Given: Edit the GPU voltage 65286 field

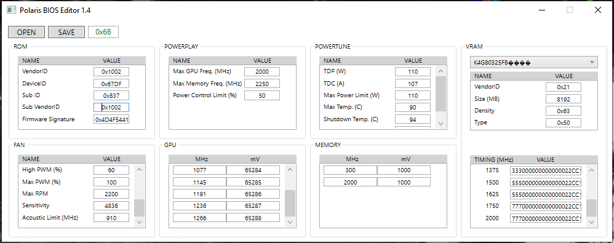Looking at the screenshot, I should tap(253, 194).
